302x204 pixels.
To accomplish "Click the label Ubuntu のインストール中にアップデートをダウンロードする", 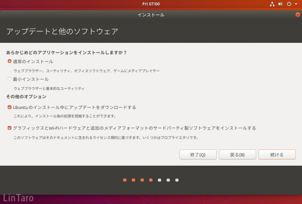I will click(x=75, y=107).
